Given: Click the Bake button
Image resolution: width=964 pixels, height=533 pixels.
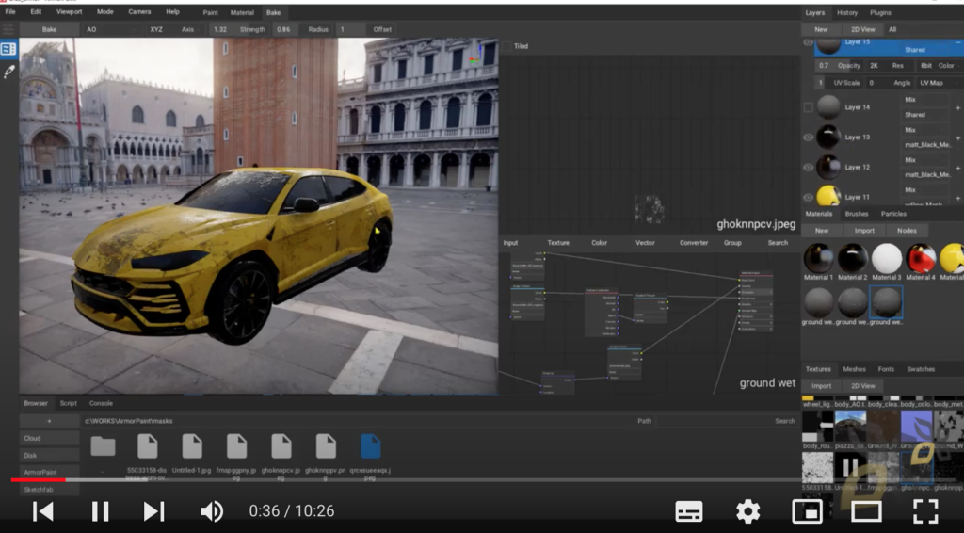Looking at the screenshot, I should pos(49,29).
